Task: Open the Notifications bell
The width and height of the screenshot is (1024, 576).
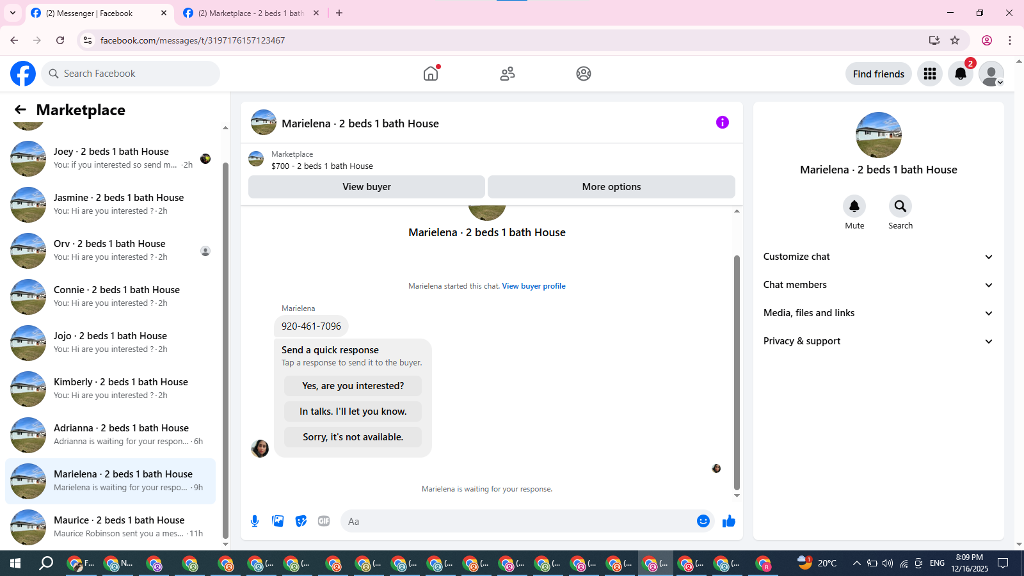Action: [x=961, y=74]
